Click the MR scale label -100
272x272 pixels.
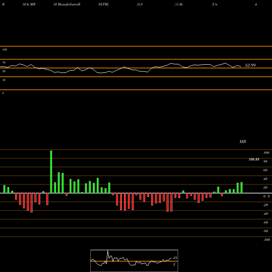(x=267, y=240)
